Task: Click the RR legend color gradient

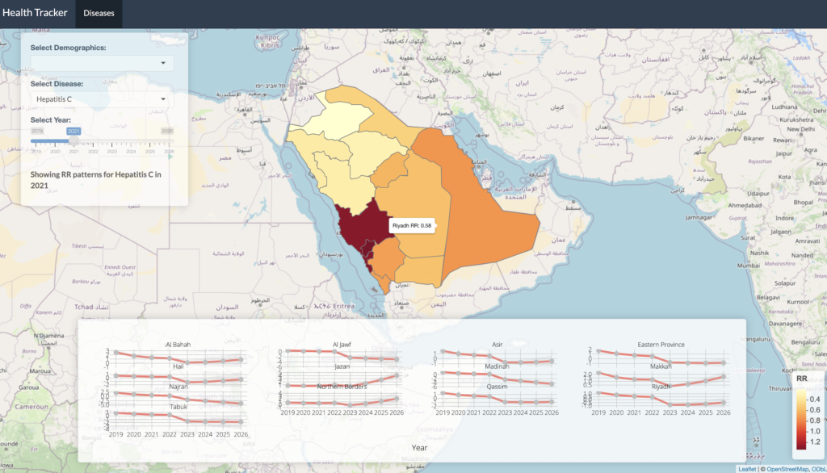Action: [x=800, y=418]
